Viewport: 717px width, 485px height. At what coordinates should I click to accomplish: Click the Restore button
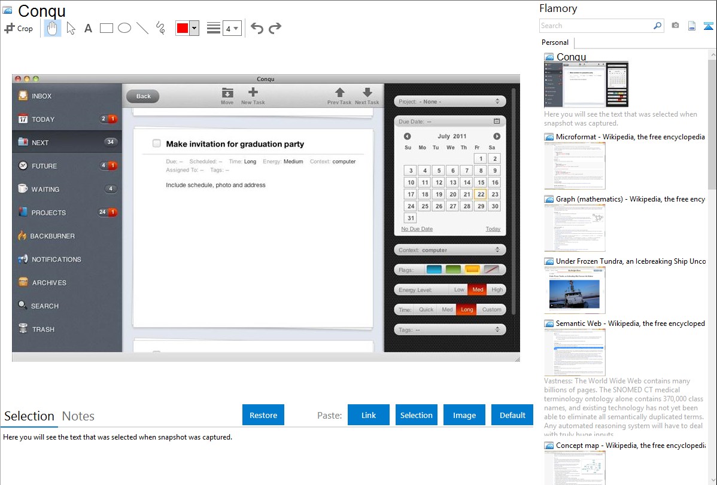pyautogui.click(x=263, y=415)
